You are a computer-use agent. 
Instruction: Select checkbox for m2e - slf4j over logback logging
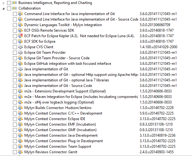click(x=15, y=102)
